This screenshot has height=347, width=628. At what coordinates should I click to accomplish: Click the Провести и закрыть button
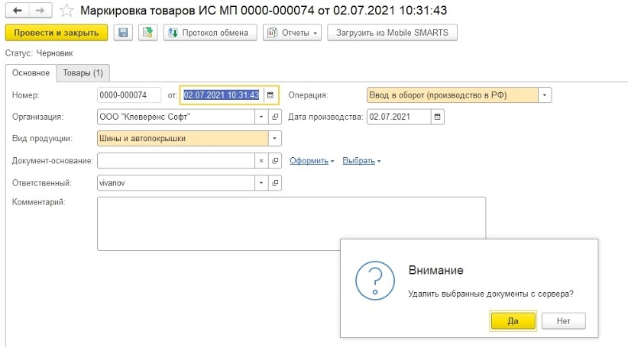click(57, 33)
